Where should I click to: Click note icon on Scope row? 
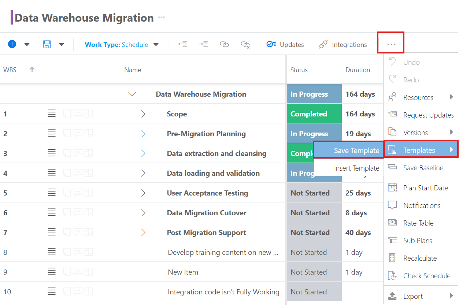click(67, 114)
